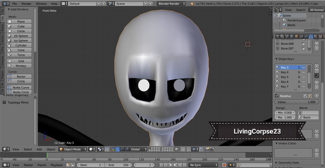325x168 pixels.
Task: Collapse the Shape Keys panel
Action: pos(276,59)
